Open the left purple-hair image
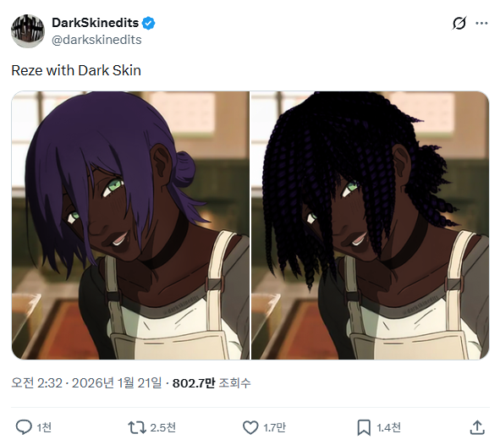The width and height of the screenshot is (500, 445). [130, 225]
